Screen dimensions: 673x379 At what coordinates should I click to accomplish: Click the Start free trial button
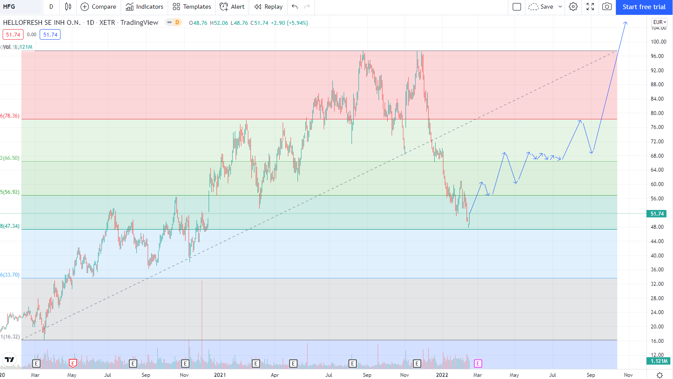tap(644, 7)
